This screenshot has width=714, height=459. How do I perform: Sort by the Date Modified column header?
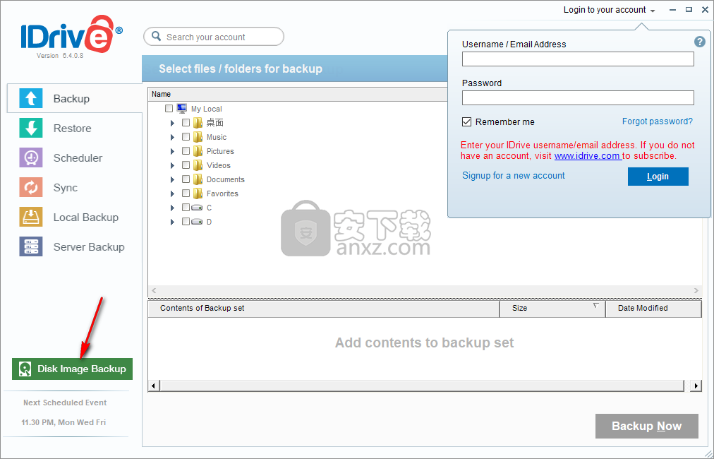653,308
